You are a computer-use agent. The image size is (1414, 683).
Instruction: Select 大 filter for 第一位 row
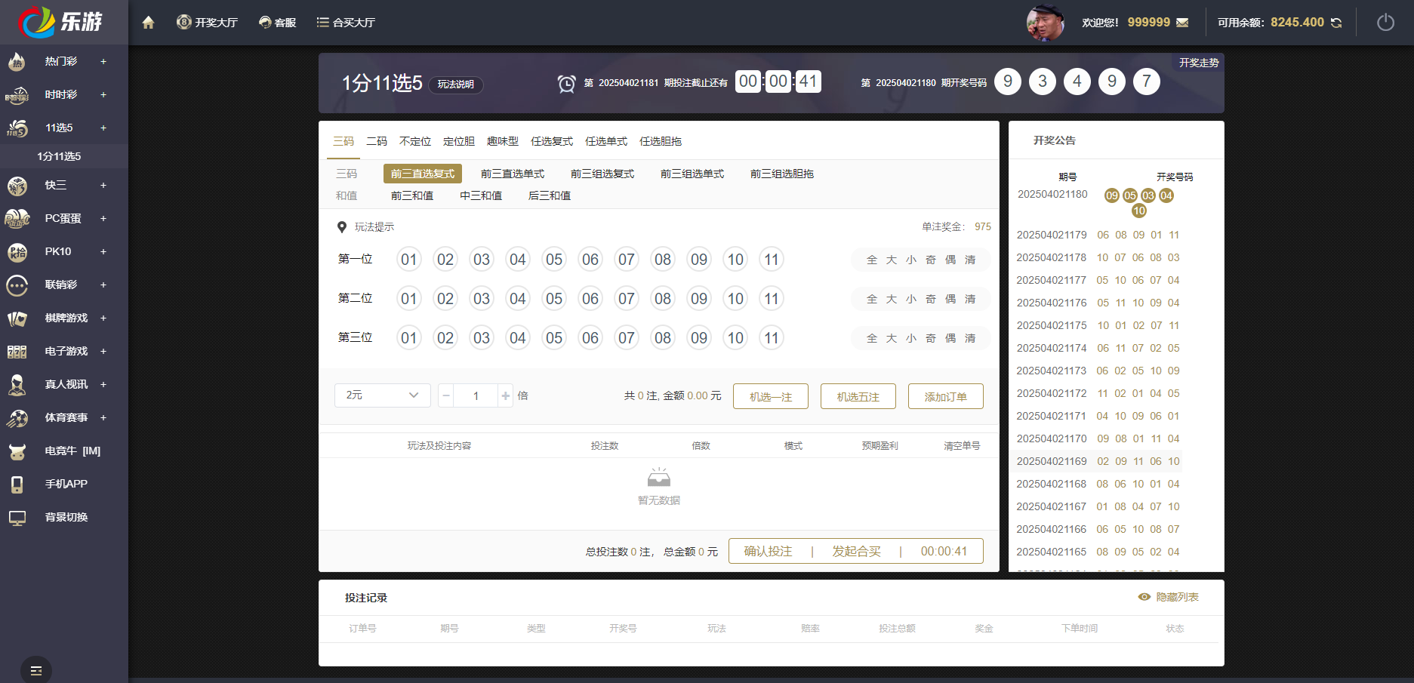tap(891, 259)
